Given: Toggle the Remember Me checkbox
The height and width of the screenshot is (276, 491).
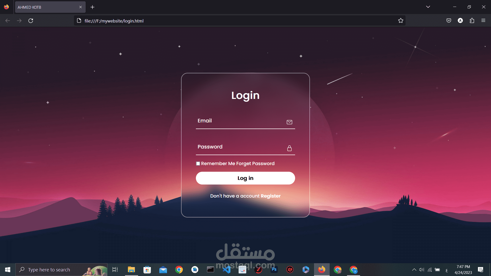Looking at the screenshot, I should (x=198, y=164).
